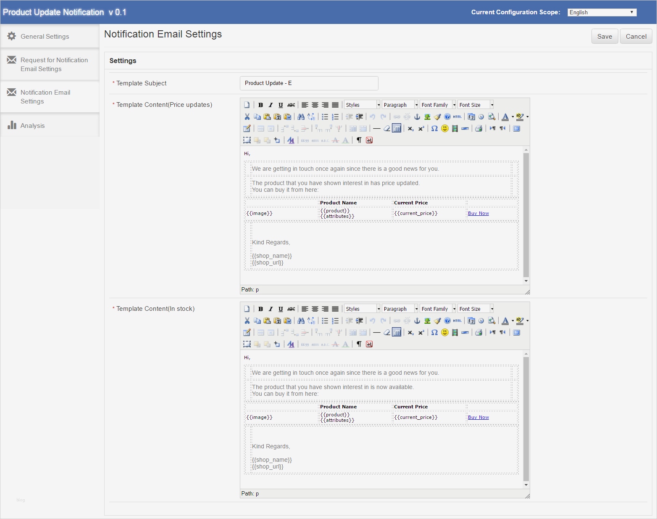Expand Font Family dropdown in Price updates editor
This screenshot has height=519, width=657.
pyautogui.click(x=438, y=105)
